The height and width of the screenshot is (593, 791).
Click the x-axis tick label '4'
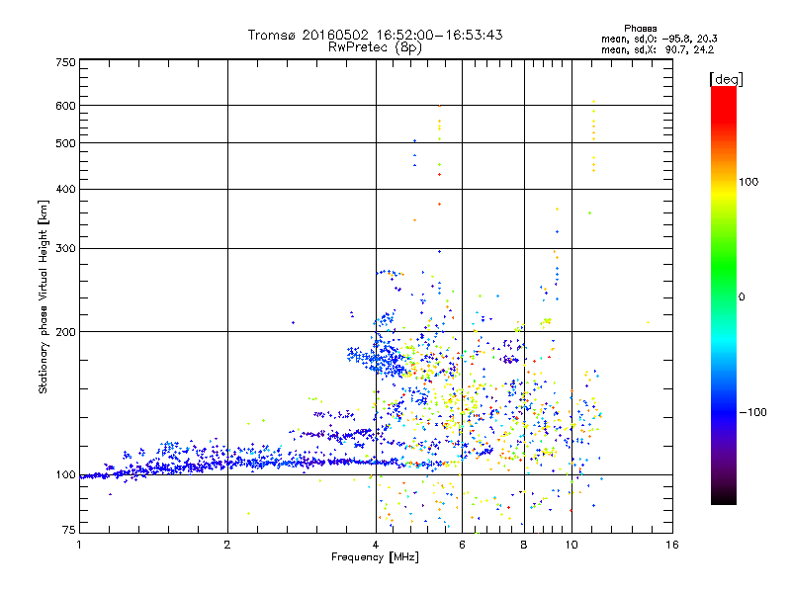376,545
